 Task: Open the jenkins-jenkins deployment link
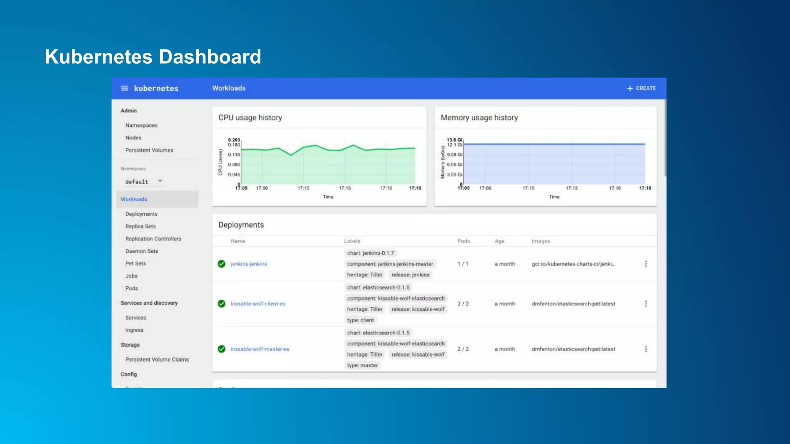coord(248,264)
